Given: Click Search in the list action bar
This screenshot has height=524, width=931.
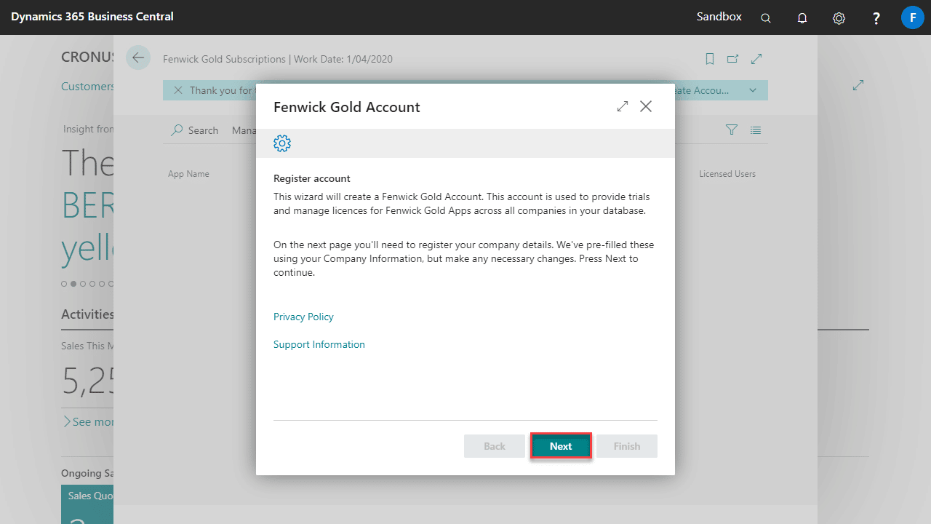Looking at the screenshot, I should coord(195,130).
